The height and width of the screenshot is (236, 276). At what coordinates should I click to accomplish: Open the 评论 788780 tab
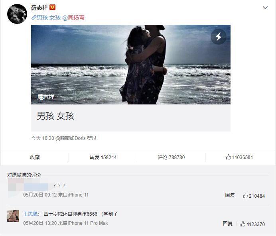point(171,157)
